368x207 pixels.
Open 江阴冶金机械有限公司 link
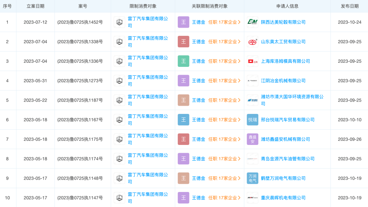click(x=283, y=81)
